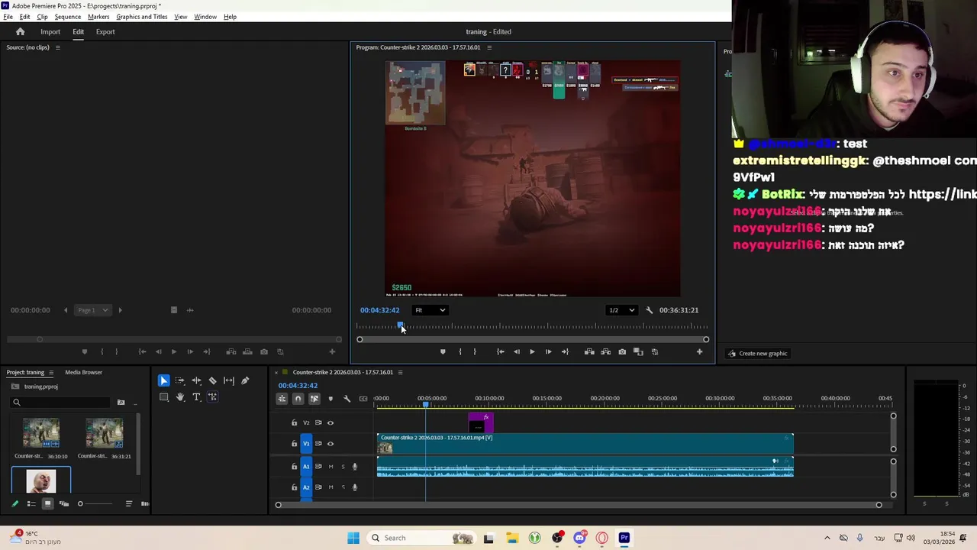Solo the A2 audio track
The height and width of the screenshot is (550, 977).
point(343,487)
